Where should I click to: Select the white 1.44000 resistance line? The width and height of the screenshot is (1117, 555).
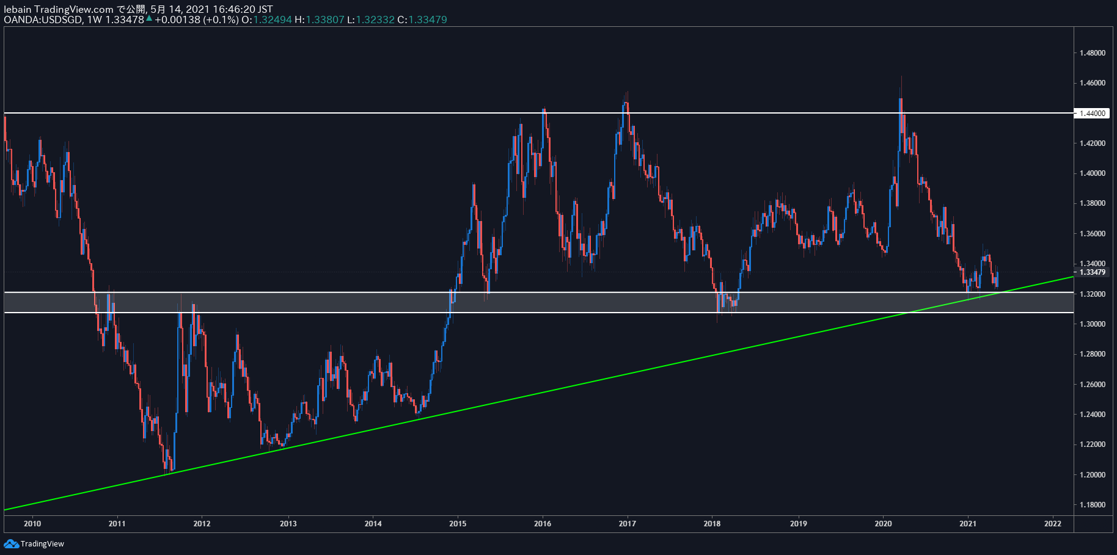[x=538, y=113]
